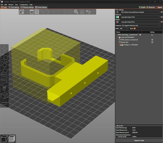The image size is (163, 143).
Task: Expand the Supports dropdown
Action: 141,26
